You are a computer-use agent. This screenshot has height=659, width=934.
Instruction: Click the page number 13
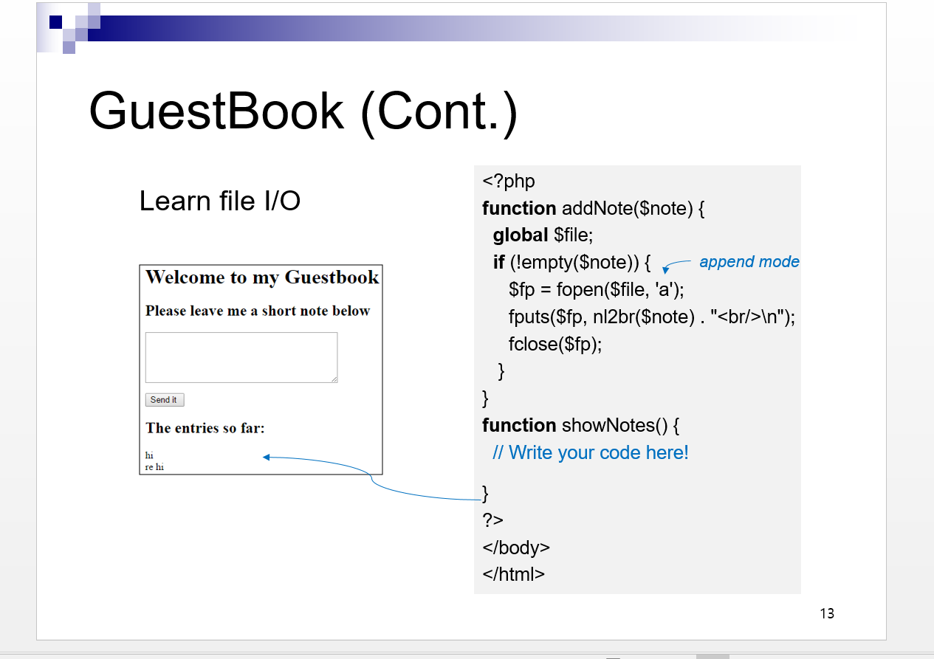[828, 613]
